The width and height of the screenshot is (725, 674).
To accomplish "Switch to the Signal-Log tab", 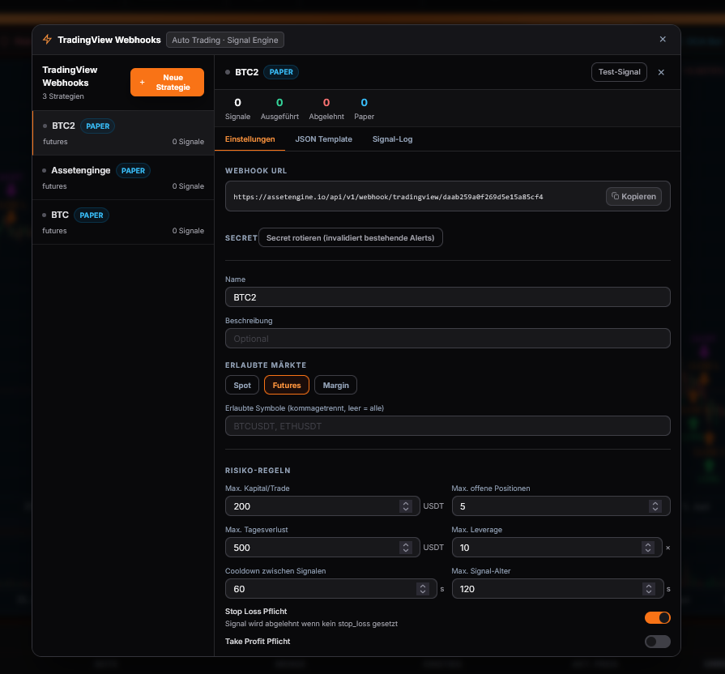I will (x=393, y=139).
